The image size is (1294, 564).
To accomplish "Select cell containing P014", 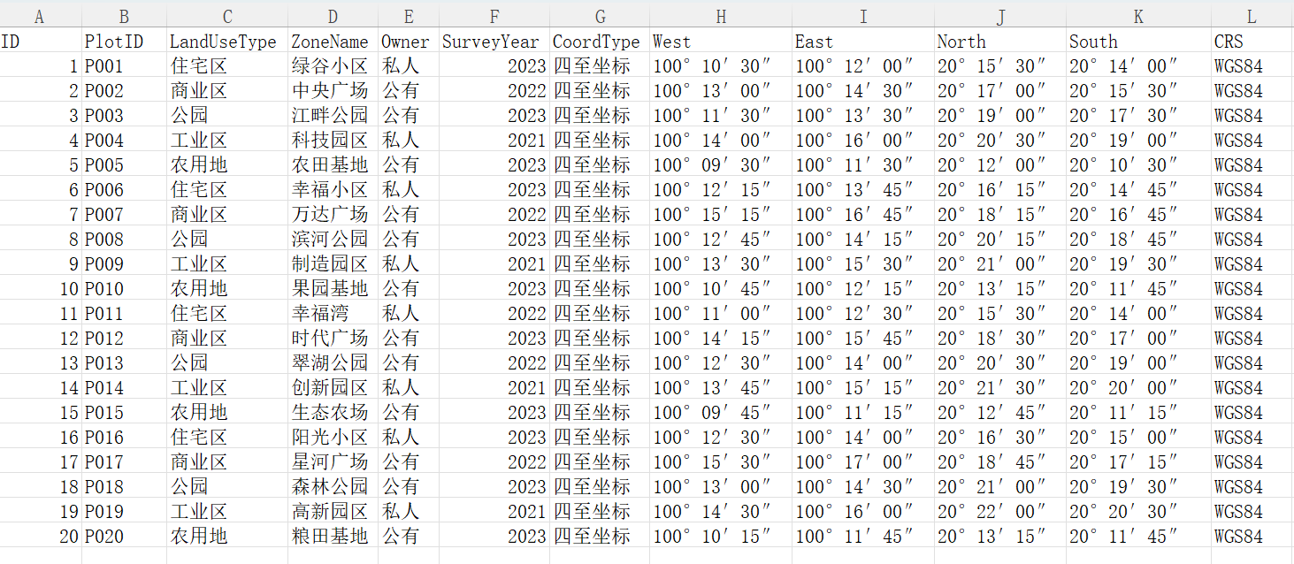I will (x=124, y=387).
